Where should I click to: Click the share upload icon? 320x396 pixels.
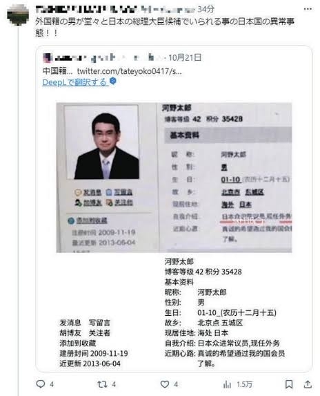(x=308, y=384)
